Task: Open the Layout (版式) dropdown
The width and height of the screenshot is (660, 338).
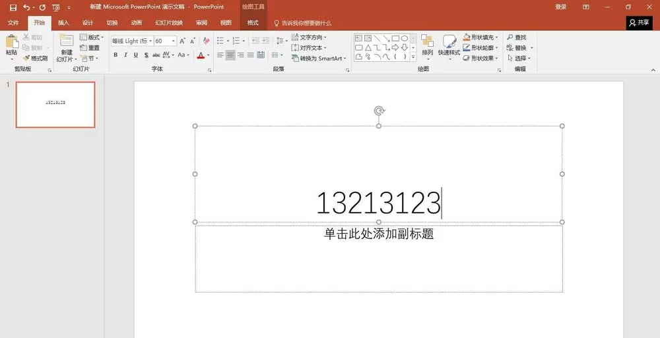Action: [92, 38]
